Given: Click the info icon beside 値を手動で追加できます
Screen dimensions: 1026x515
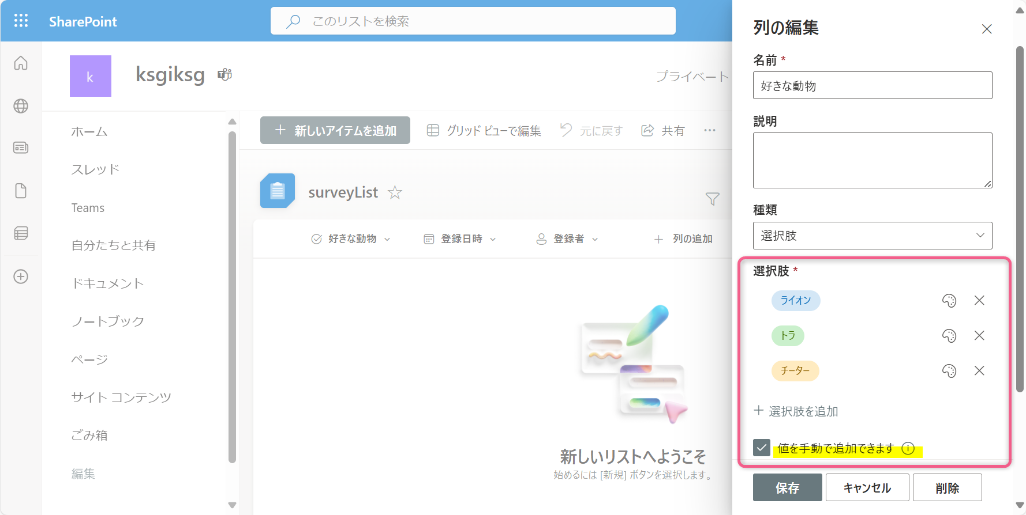Looking at the screenshot, I should pyautogui.click(x=908, y=448).
